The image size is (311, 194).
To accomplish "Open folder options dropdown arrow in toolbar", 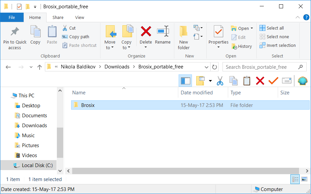I will (210, 81).
